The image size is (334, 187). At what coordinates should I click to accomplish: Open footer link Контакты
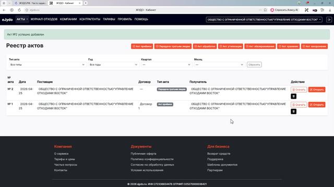pyautogui.click(x=61, y=170)
